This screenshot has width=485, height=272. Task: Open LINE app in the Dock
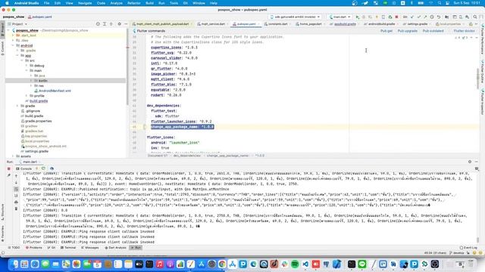tap(362, 264)
